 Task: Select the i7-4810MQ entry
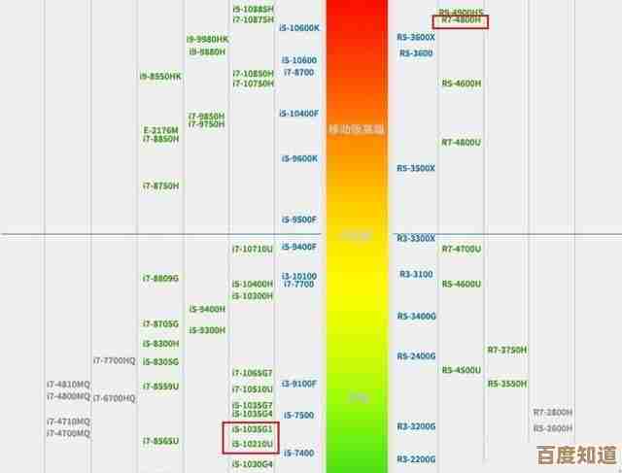[68, 385]
